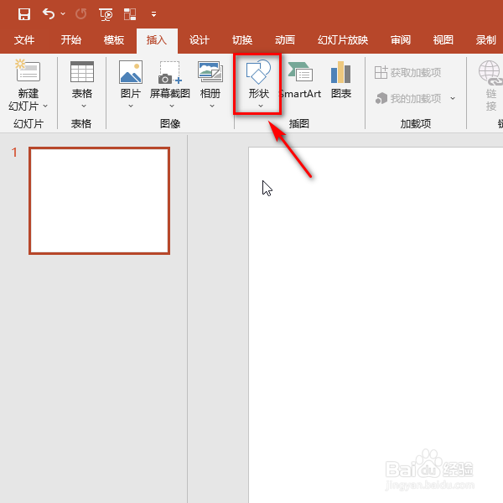Switch to the 切换 tab

(x=242, y=40)
